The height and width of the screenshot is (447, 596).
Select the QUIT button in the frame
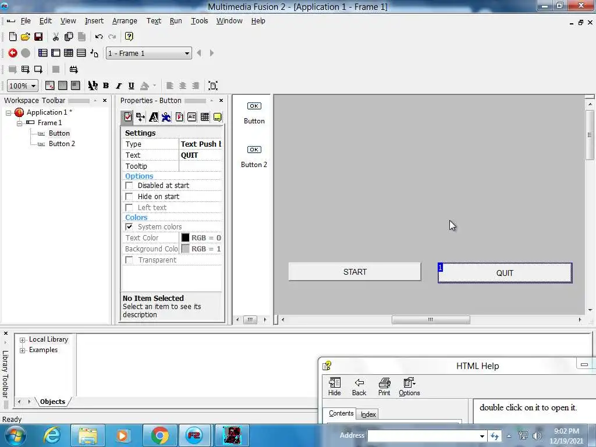point(505,273)
